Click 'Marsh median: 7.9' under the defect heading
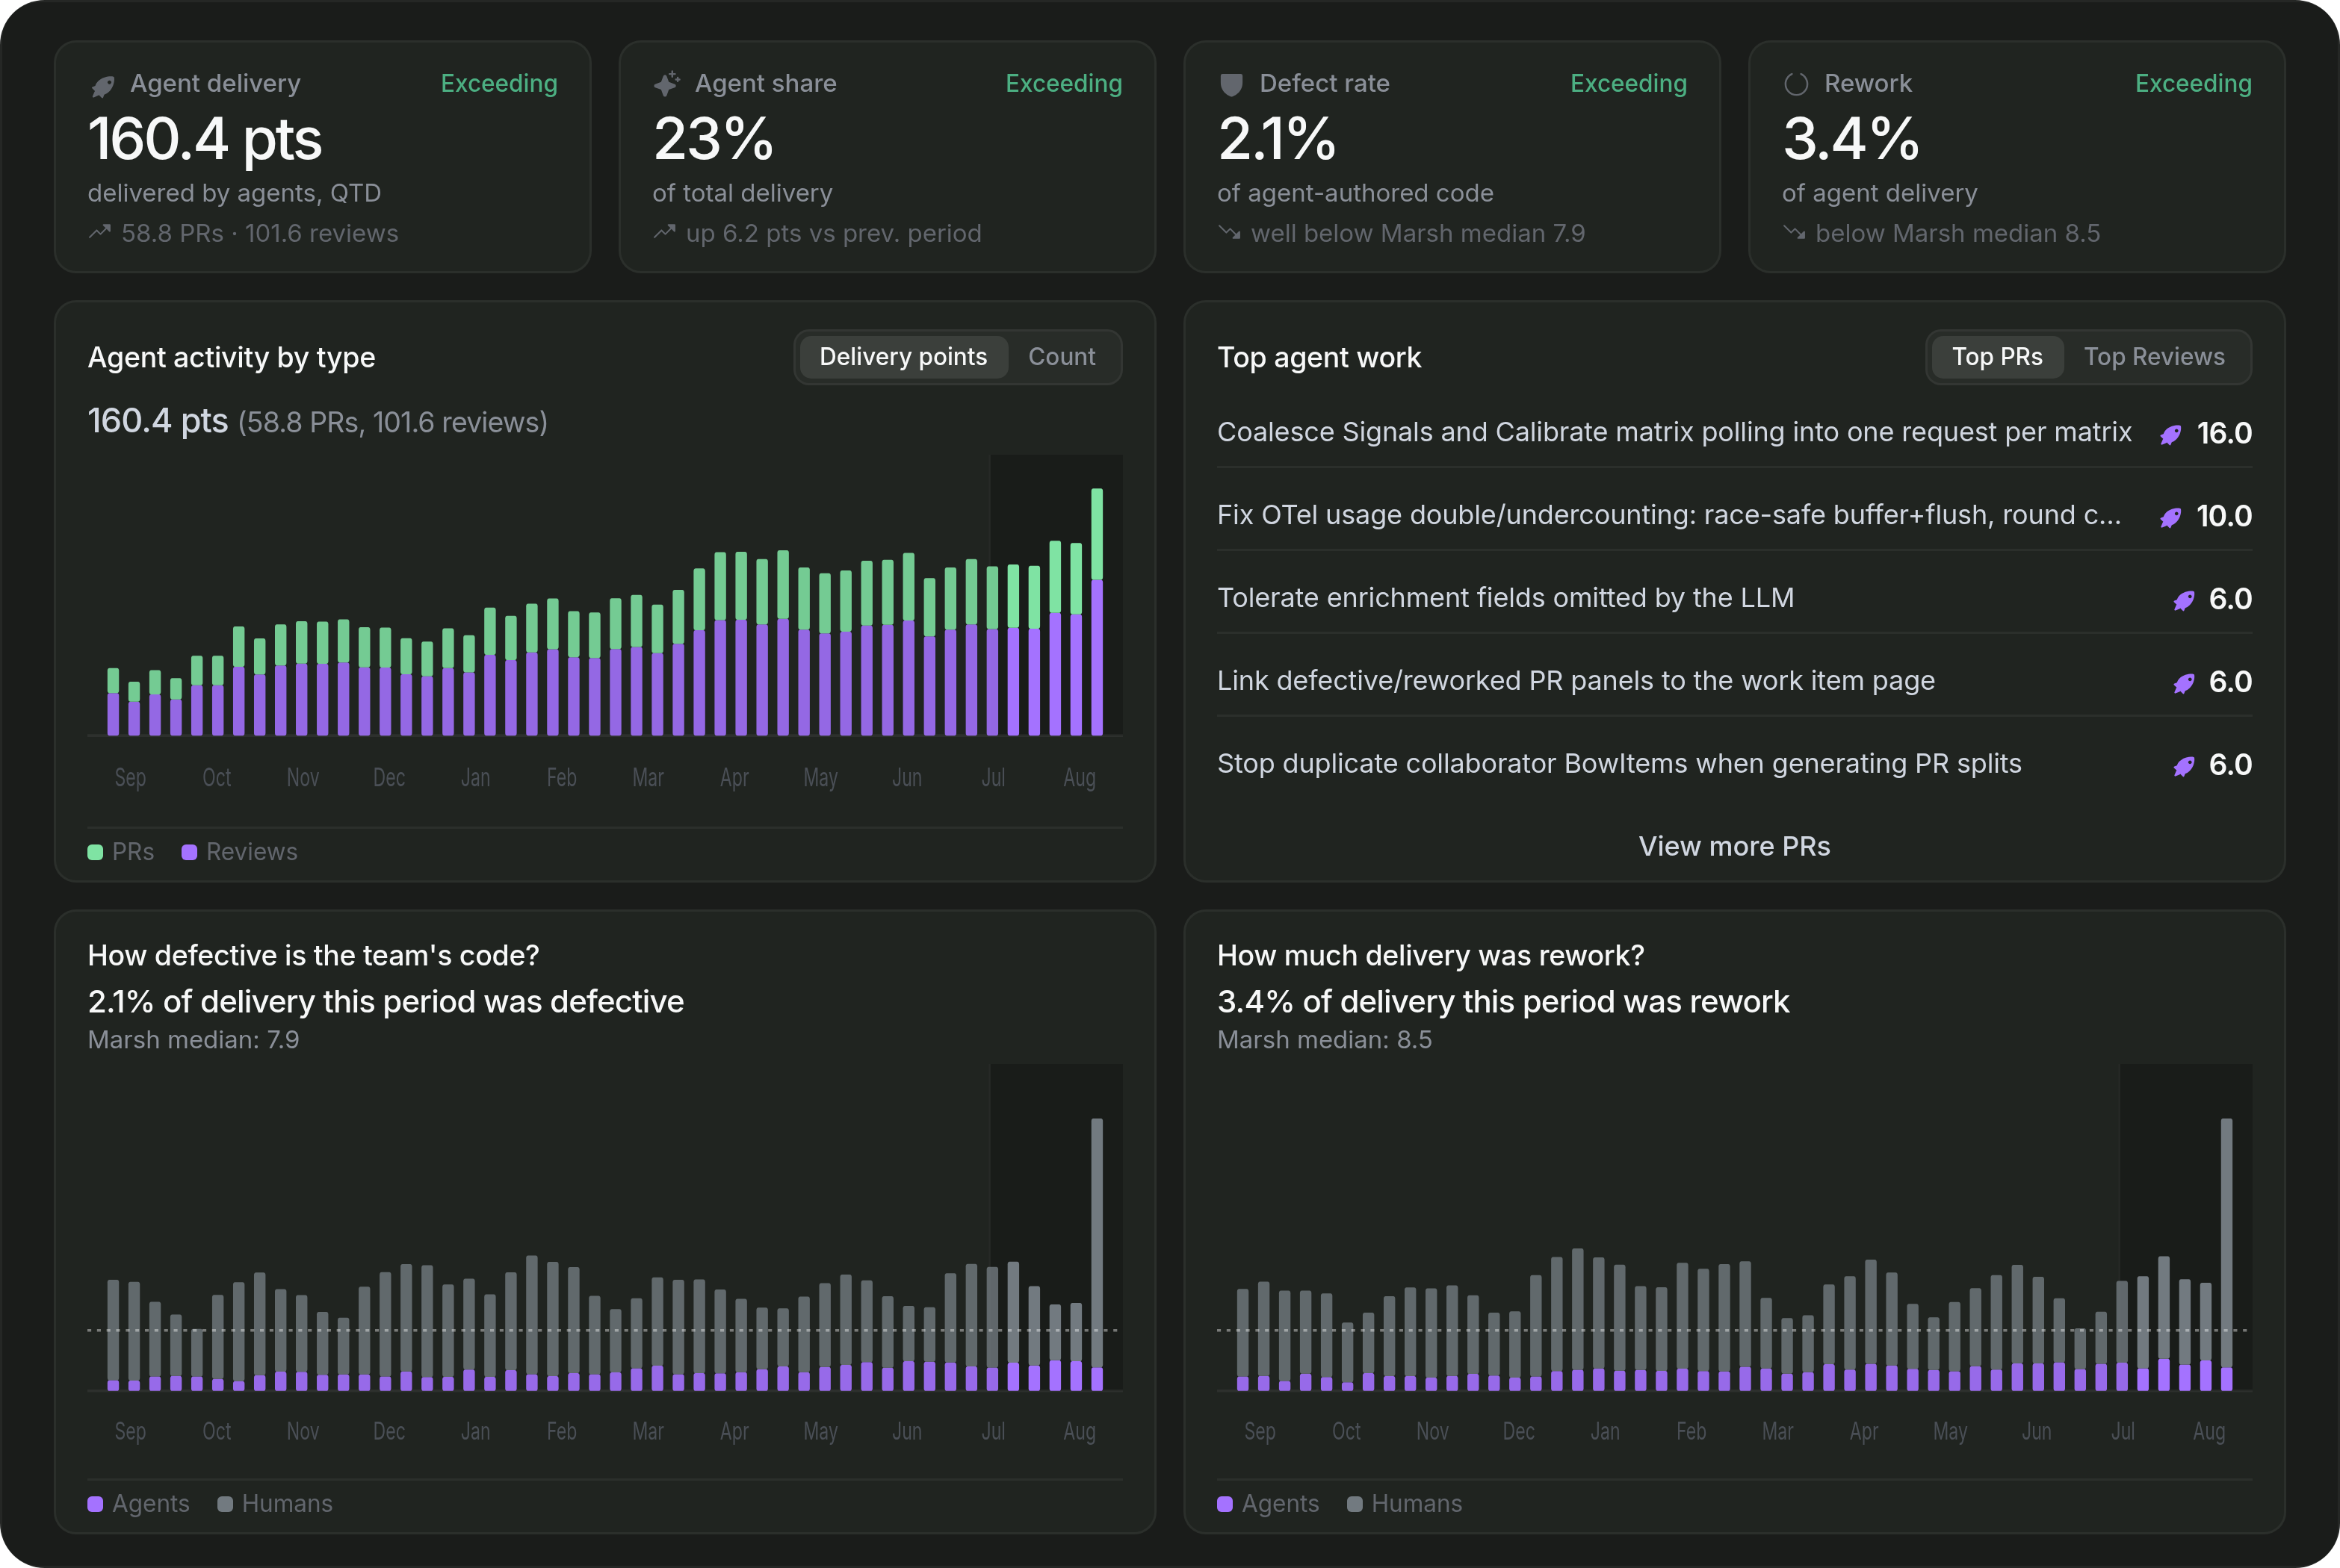 pos(193,1040)
